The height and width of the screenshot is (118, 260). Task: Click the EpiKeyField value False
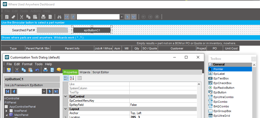[163, 105]
